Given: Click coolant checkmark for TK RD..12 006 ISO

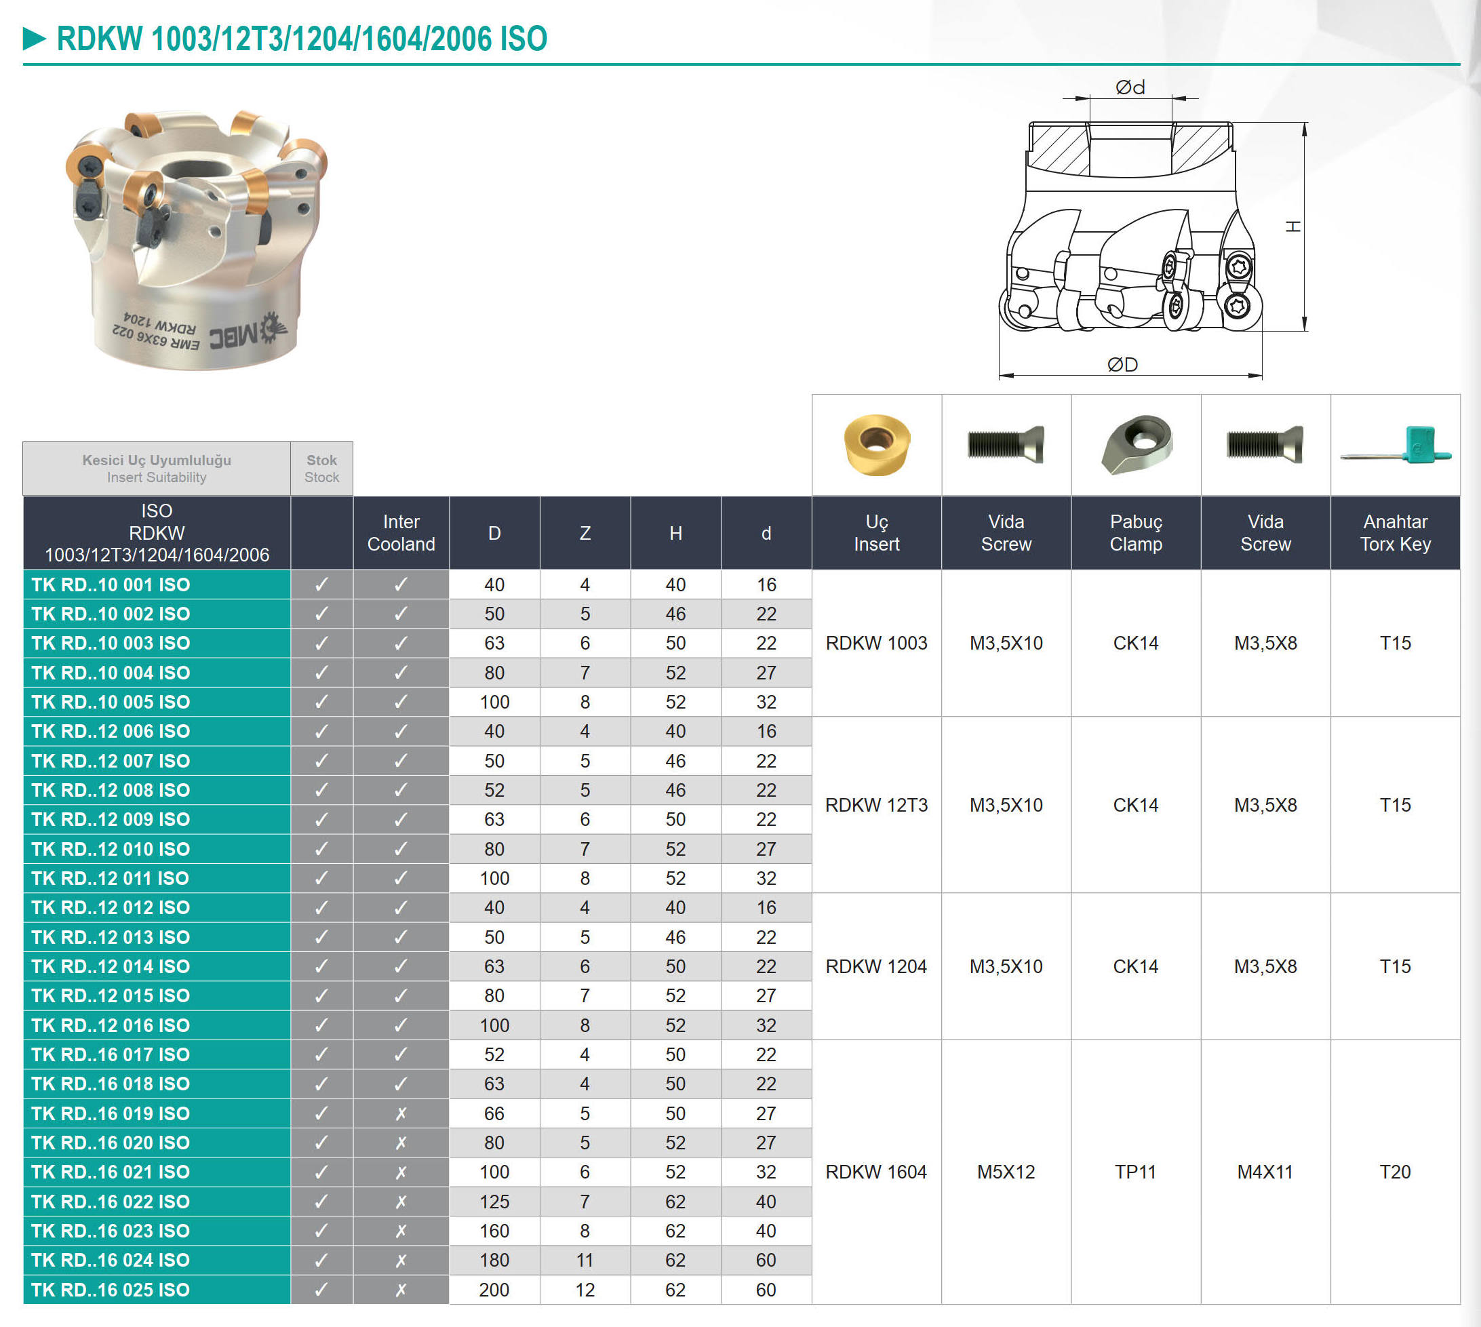Looking at the screenshot, I should click(x=400, y=732).
